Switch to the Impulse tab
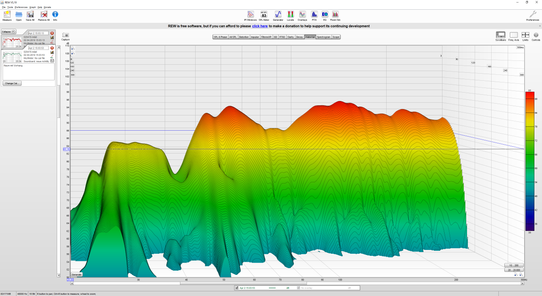The width and height of the screenshot is (542, 296). pos(255,37)
